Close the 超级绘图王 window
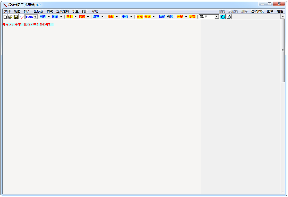Viewport: 288px width, 197px height. click(x=279, y=4)
